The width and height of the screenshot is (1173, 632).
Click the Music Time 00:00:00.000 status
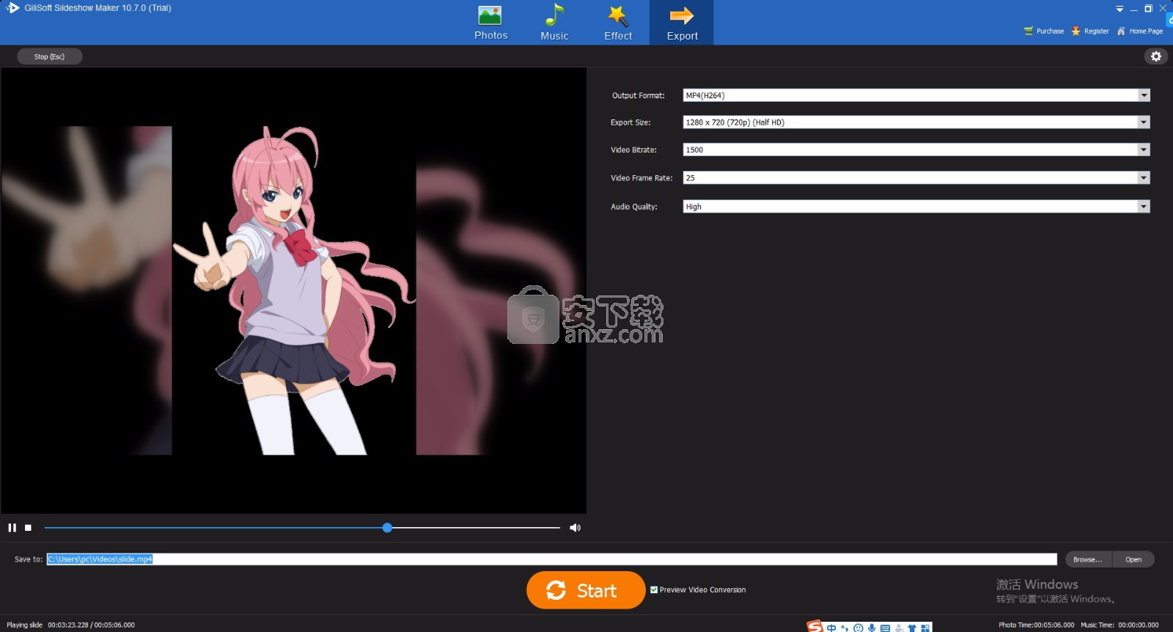tap(1119, 625)
